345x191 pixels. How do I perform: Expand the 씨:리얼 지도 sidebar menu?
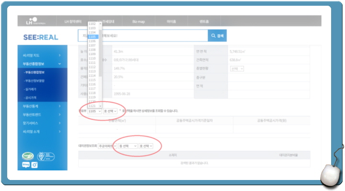(42, 56)
